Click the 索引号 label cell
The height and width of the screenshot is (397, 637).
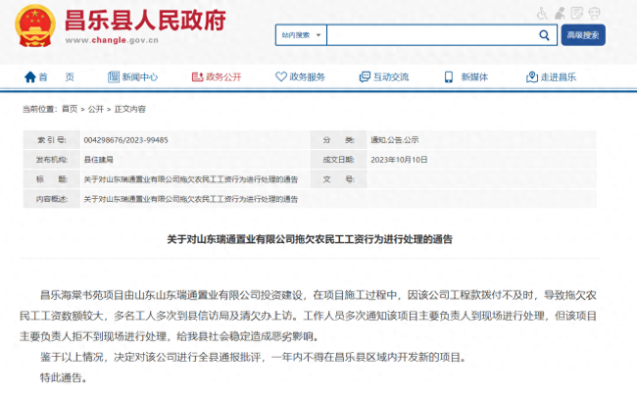point(52,140)
